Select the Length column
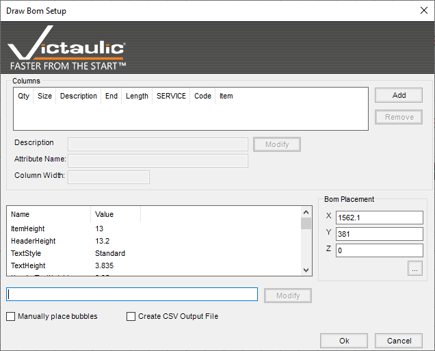This screenshot has width=435, height=351. [x=137, y=96]
